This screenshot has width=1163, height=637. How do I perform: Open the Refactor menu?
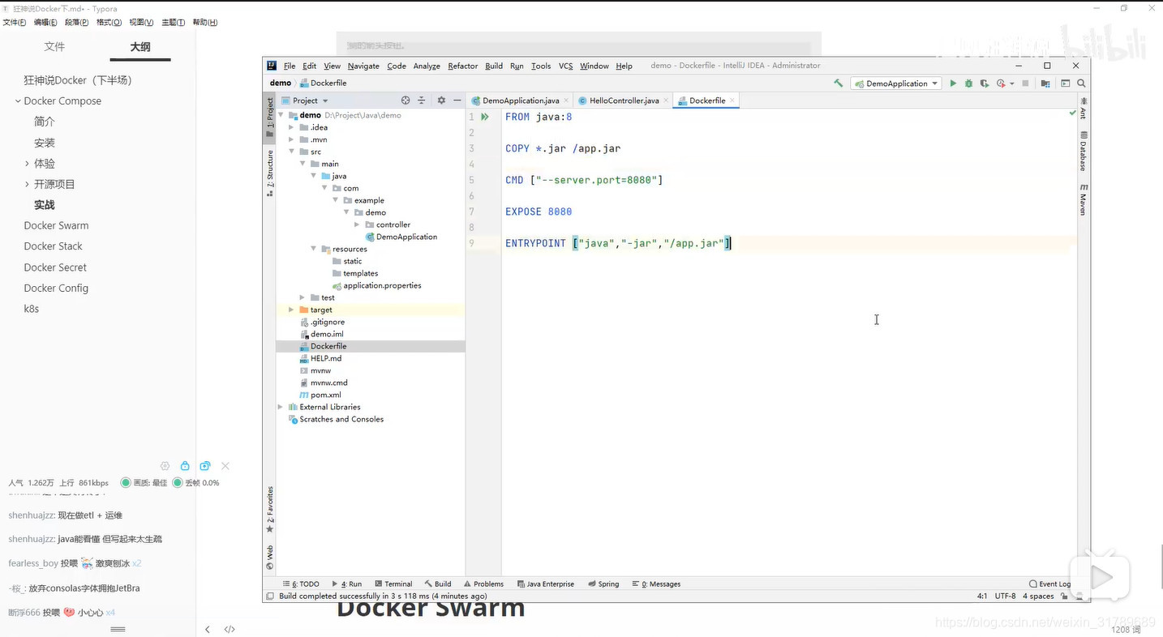pyautogui.click(x=462, y=66)
